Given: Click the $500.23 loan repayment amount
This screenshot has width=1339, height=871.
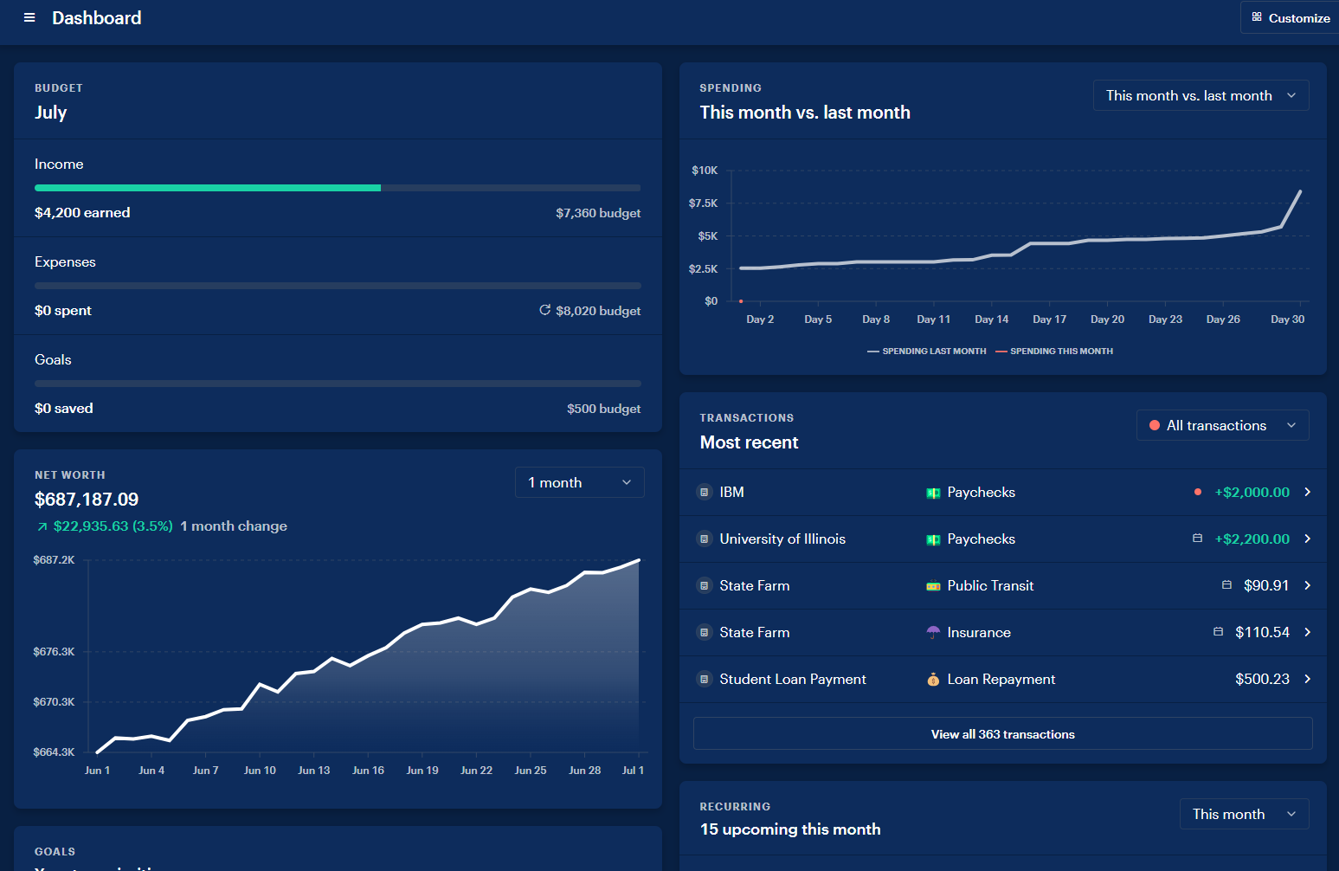Looking at the screenshot, I should click(1262, 679).
